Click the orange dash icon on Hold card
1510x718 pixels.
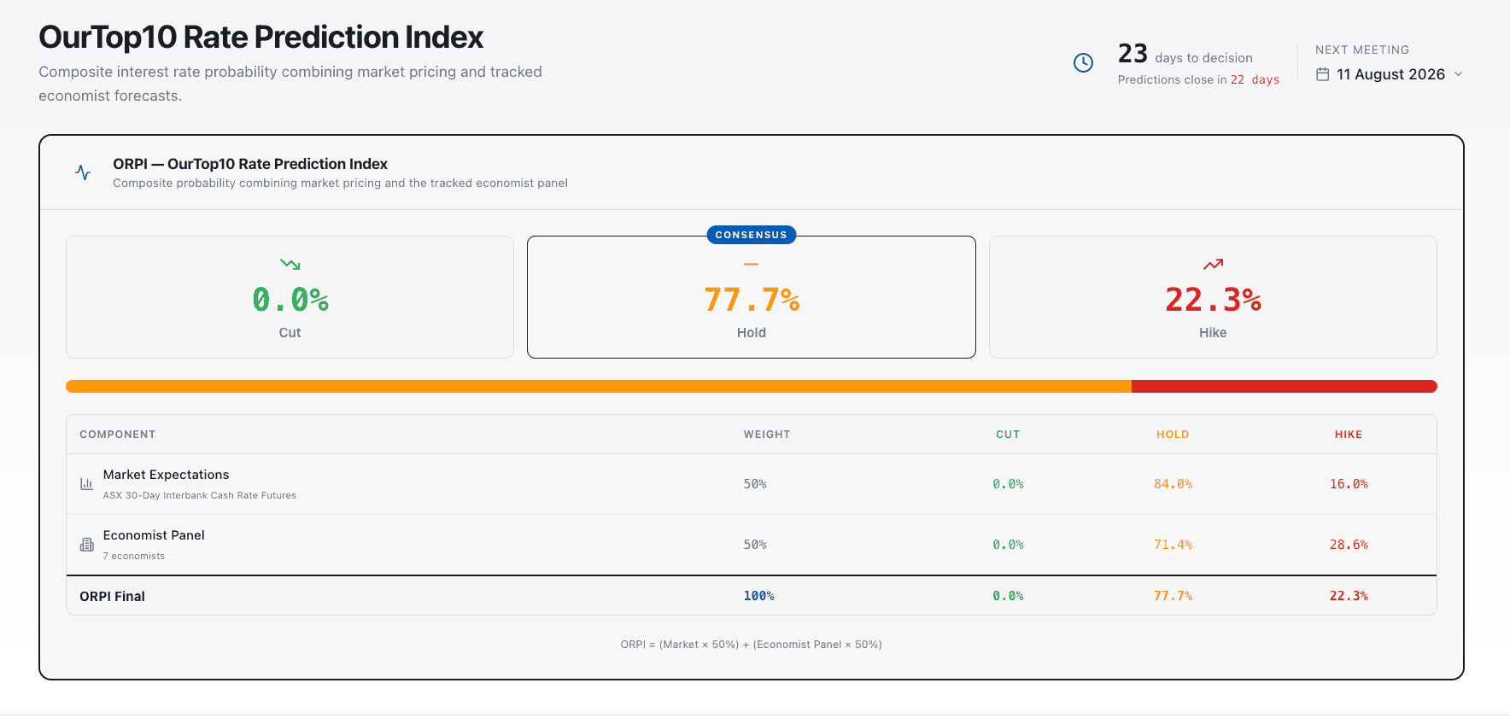(x=751, y=265)
